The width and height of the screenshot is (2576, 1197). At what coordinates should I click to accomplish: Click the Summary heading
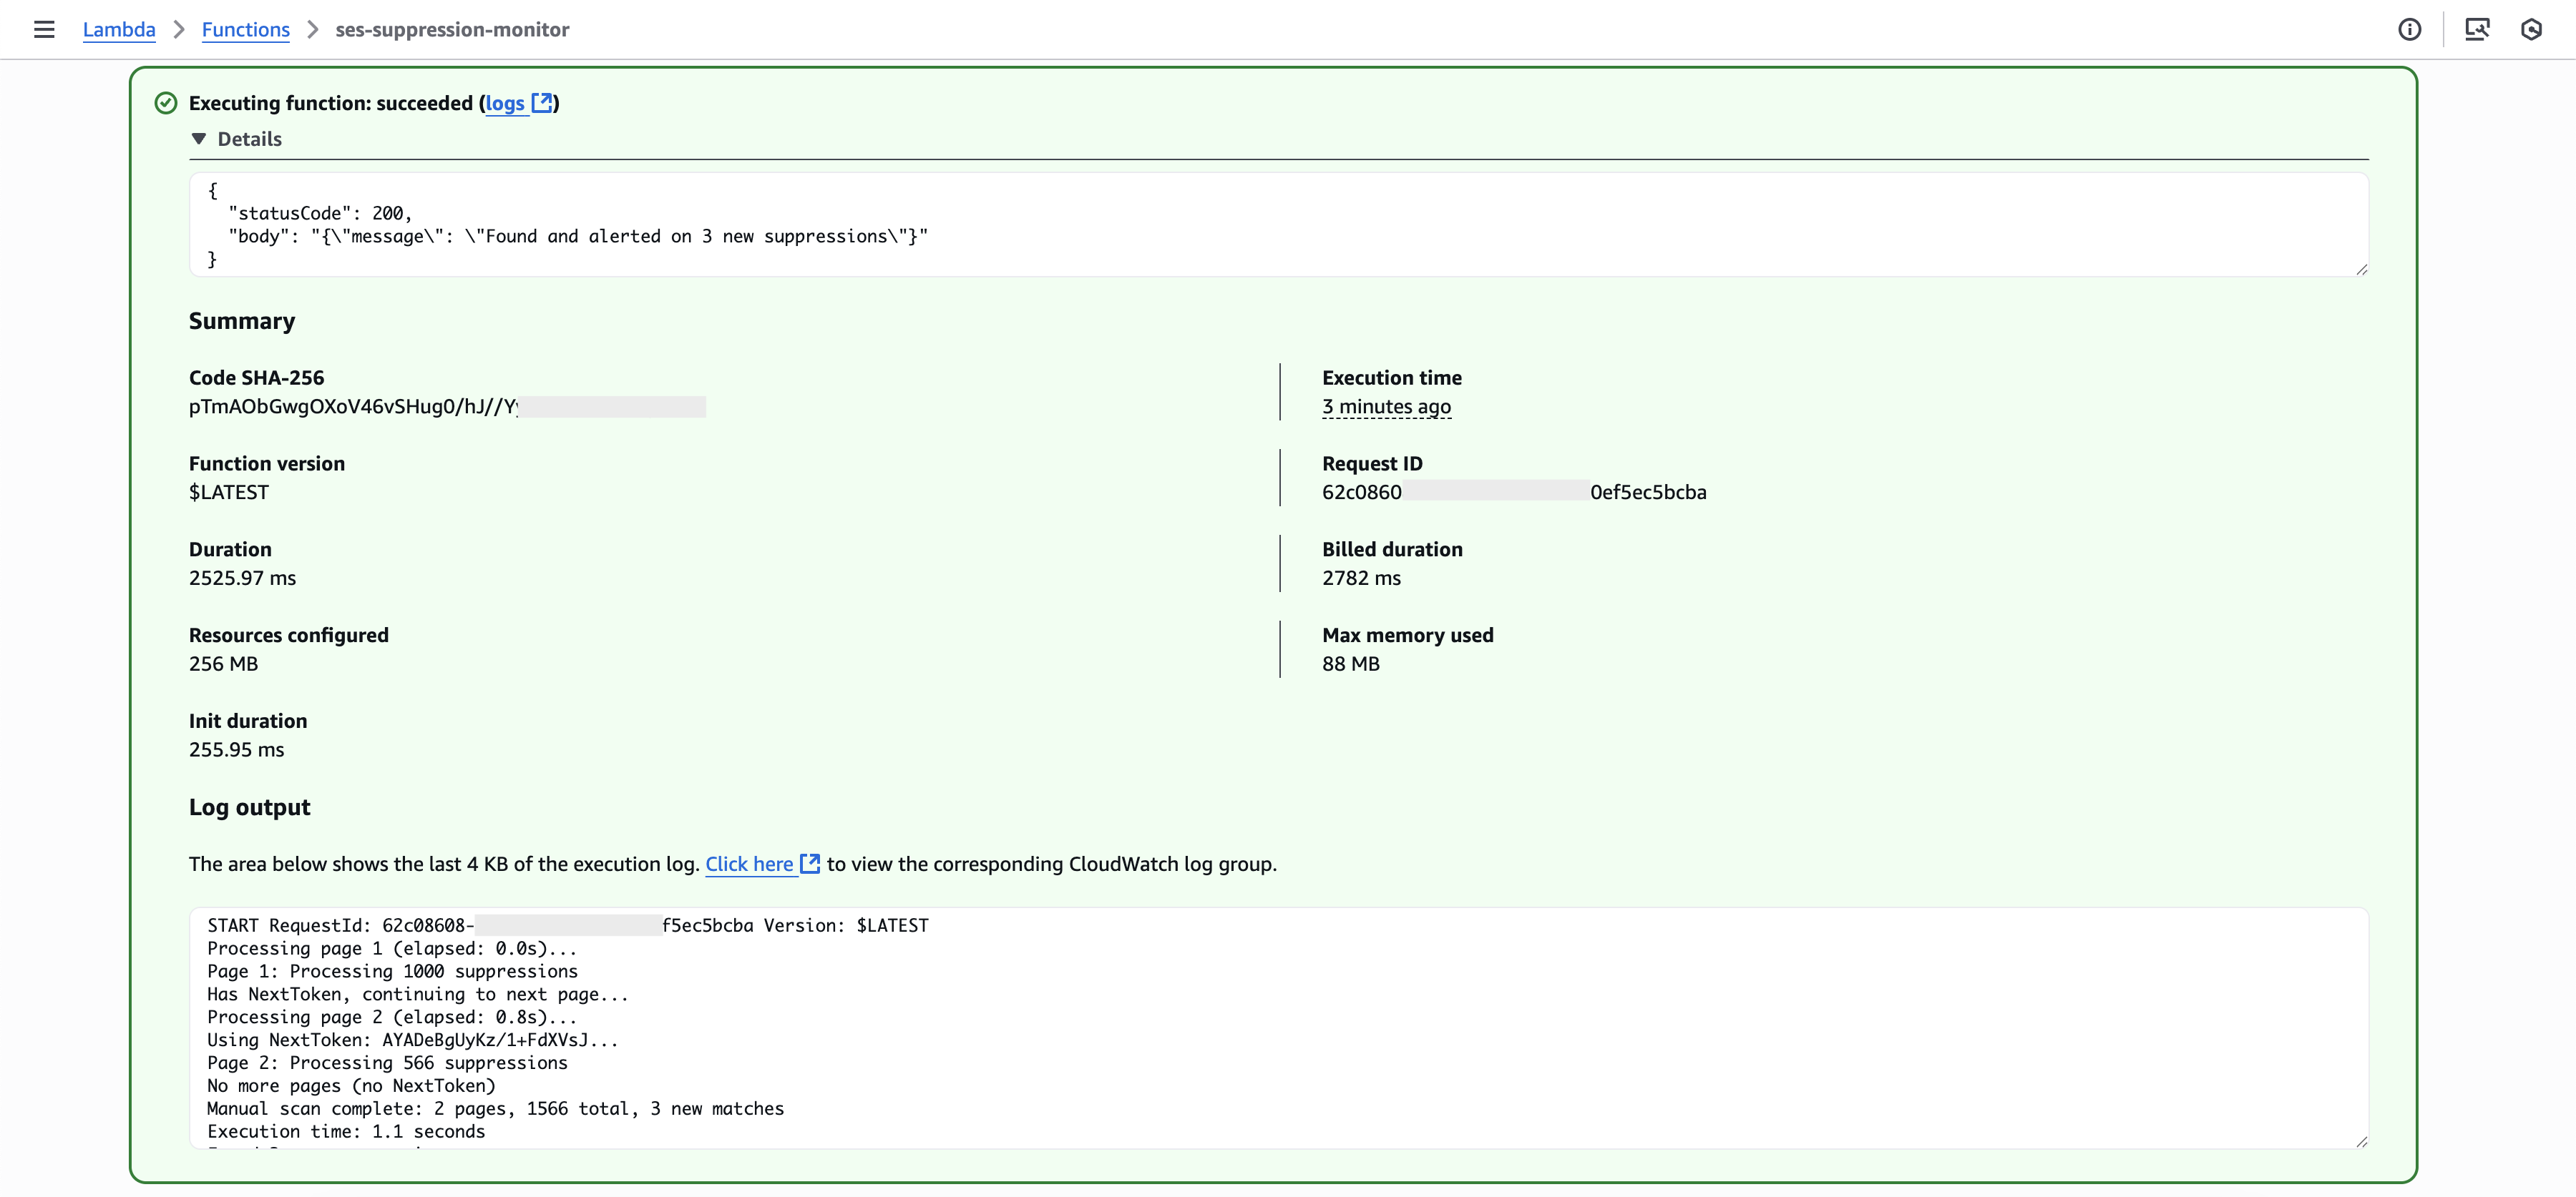coord(242,321)
